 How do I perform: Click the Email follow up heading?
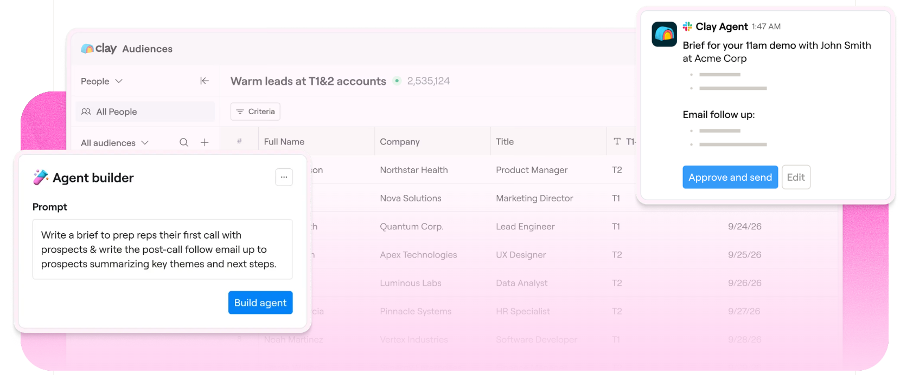719,115
